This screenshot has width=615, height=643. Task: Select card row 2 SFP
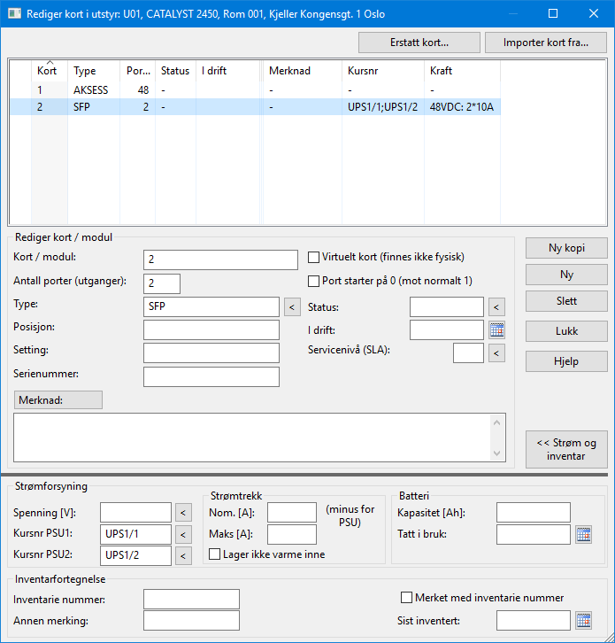[x=255, y=107]
